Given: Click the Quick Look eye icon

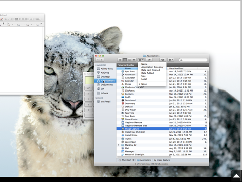Looking at the screenshot, I should [x=163, y=60].
